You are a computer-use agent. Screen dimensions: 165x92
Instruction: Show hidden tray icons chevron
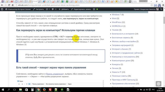pos(138,90)
